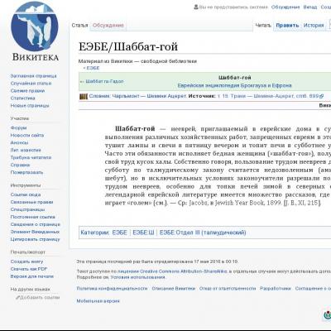Open Еврейская энциклопедия Брокгауза и Ефрона link
Viewport: 331px width, 331px height.
click(x=234, y=85)
